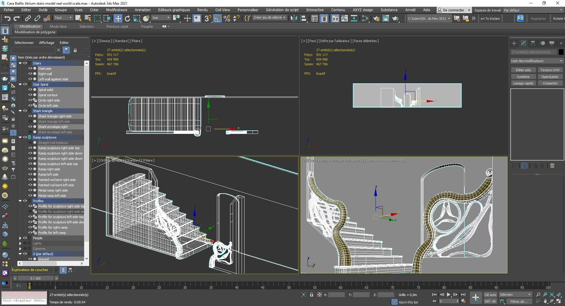Screen dimensions: 565x306
Task: Enable the 3D snap toggle
Action: 207,18
